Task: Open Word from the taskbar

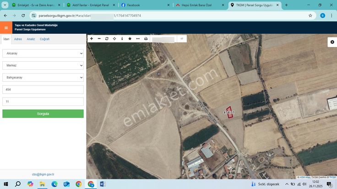Action: tap(103, 184)
